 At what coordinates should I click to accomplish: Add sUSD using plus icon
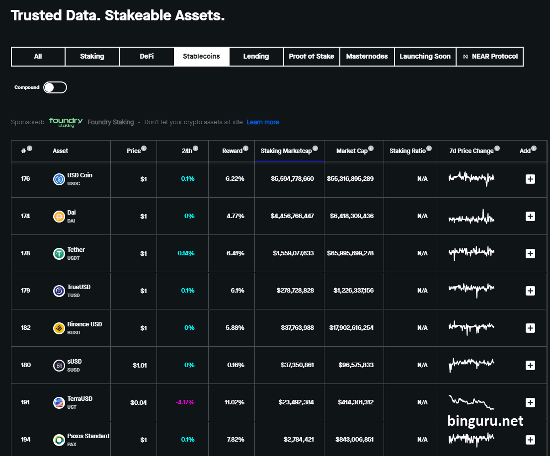click(530, 365)
